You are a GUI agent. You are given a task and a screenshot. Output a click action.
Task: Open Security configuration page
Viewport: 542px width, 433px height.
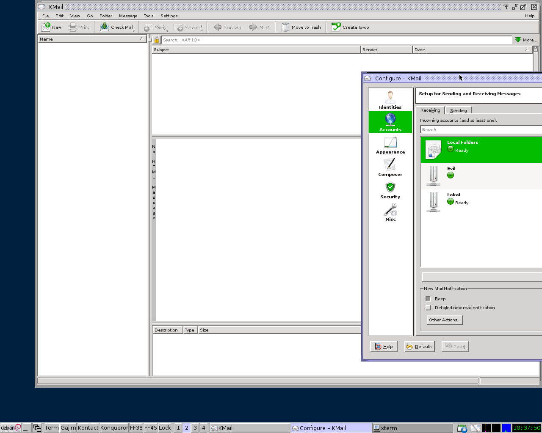click(x=390, y=190)
